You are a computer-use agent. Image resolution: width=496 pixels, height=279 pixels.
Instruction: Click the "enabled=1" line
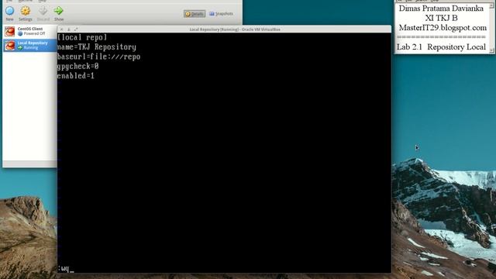click(76, 76)
